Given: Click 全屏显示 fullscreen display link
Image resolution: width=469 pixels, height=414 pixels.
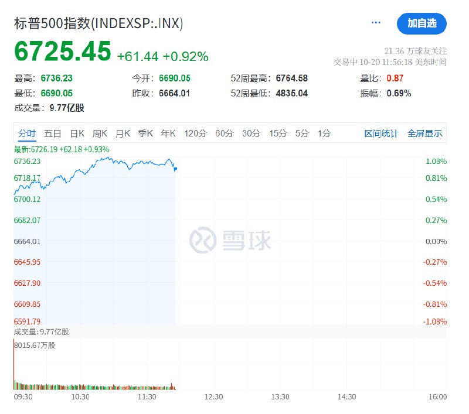Looking at the screenshot, I should click(x=424, y=134).
